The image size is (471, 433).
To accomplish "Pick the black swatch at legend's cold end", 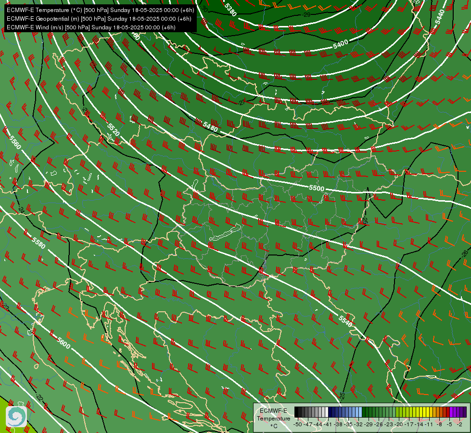I will pyautogui.click(x=296, y=412).
